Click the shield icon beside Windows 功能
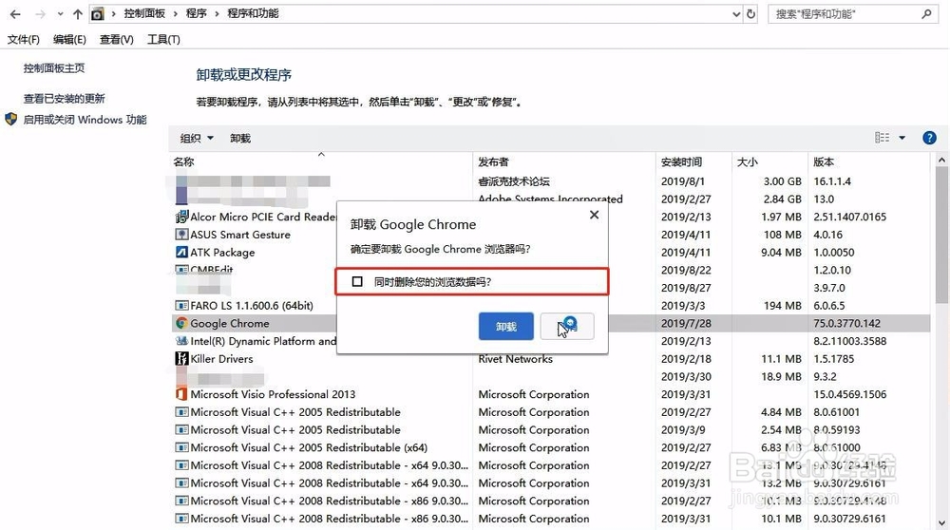 pyautogui.click(x=10, y=119)
